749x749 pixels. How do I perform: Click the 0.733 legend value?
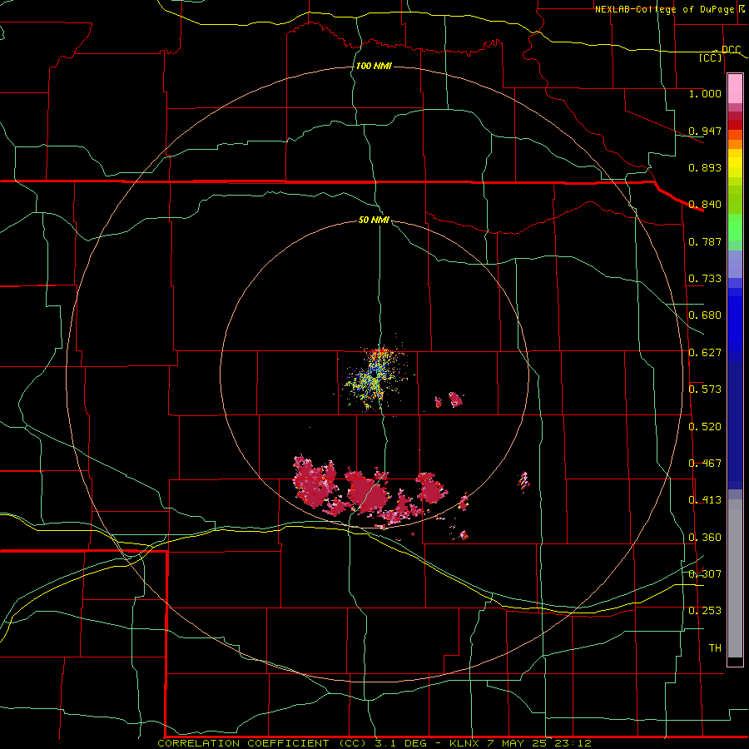click(705, 279)
